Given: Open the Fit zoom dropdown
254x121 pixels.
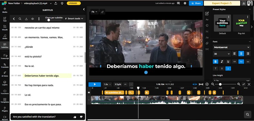Looking at the screenshot, I should [94, 12].
